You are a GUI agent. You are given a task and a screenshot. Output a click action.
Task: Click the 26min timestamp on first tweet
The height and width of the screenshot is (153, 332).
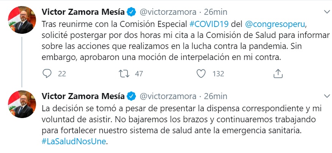pos(216,11)
